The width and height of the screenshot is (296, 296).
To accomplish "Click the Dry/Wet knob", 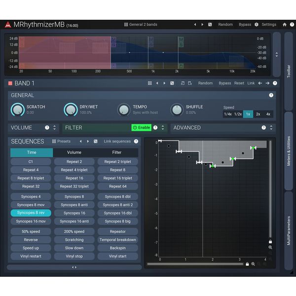I will tap(71, 110).
